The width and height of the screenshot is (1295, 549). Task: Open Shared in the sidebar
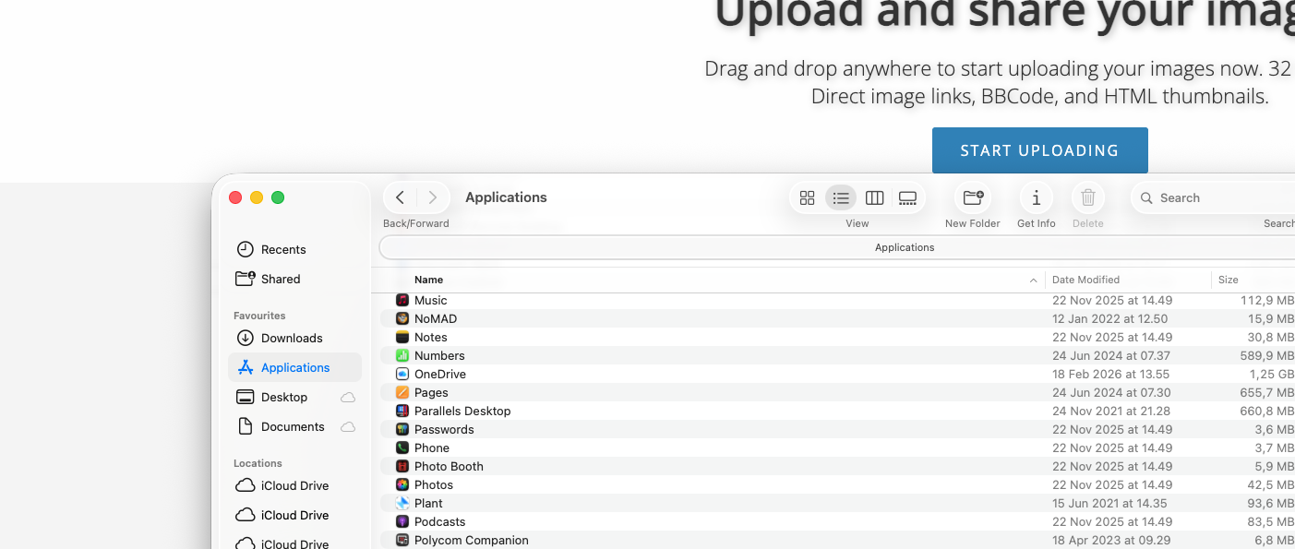point(294,279)
